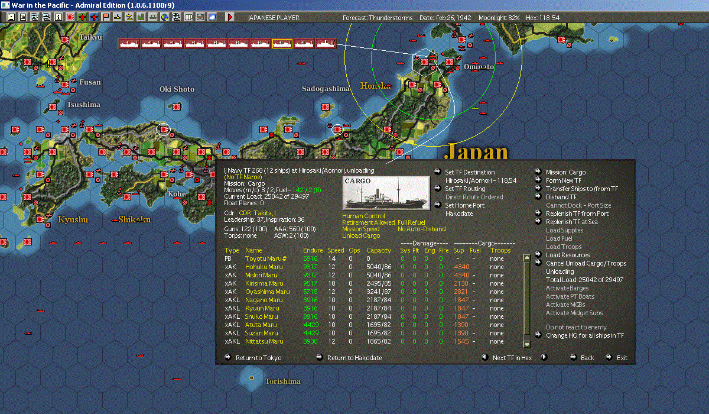Image resolution: width=709 pixels, height=414 pixels.
Task: Click the info 'i' toolbar icon
Action: (58, 17)
